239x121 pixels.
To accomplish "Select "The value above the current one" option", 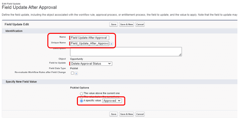I will [82, 94].
